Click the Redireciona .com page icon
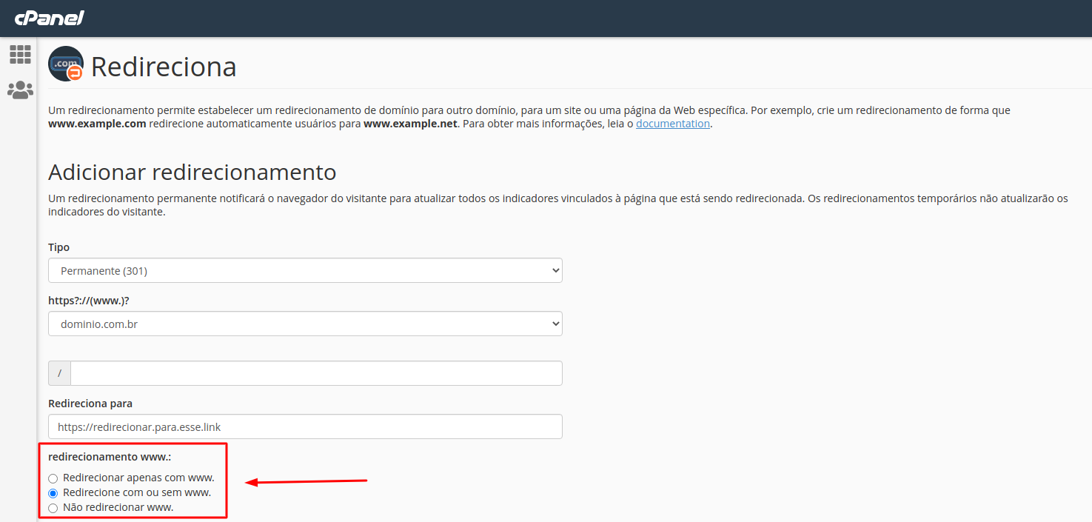1092x522 pixels. coord(66,64)
